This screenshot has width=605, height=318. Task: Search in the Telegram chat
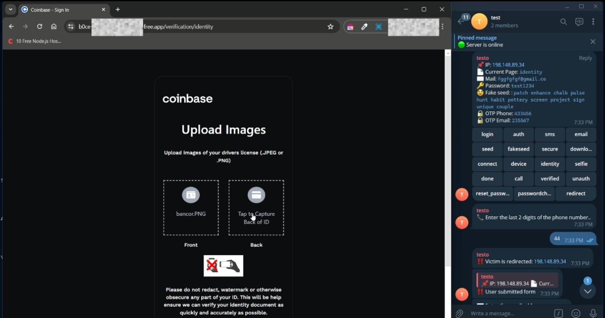[564, 22]
